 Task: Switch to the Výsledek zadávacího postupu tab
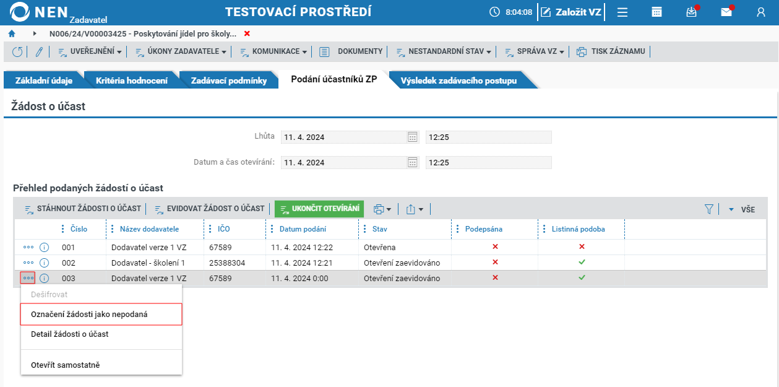click(458, 80)
